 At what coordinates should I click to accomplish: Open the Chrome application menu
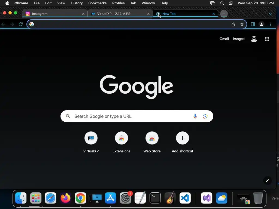(x=21, y=3)
